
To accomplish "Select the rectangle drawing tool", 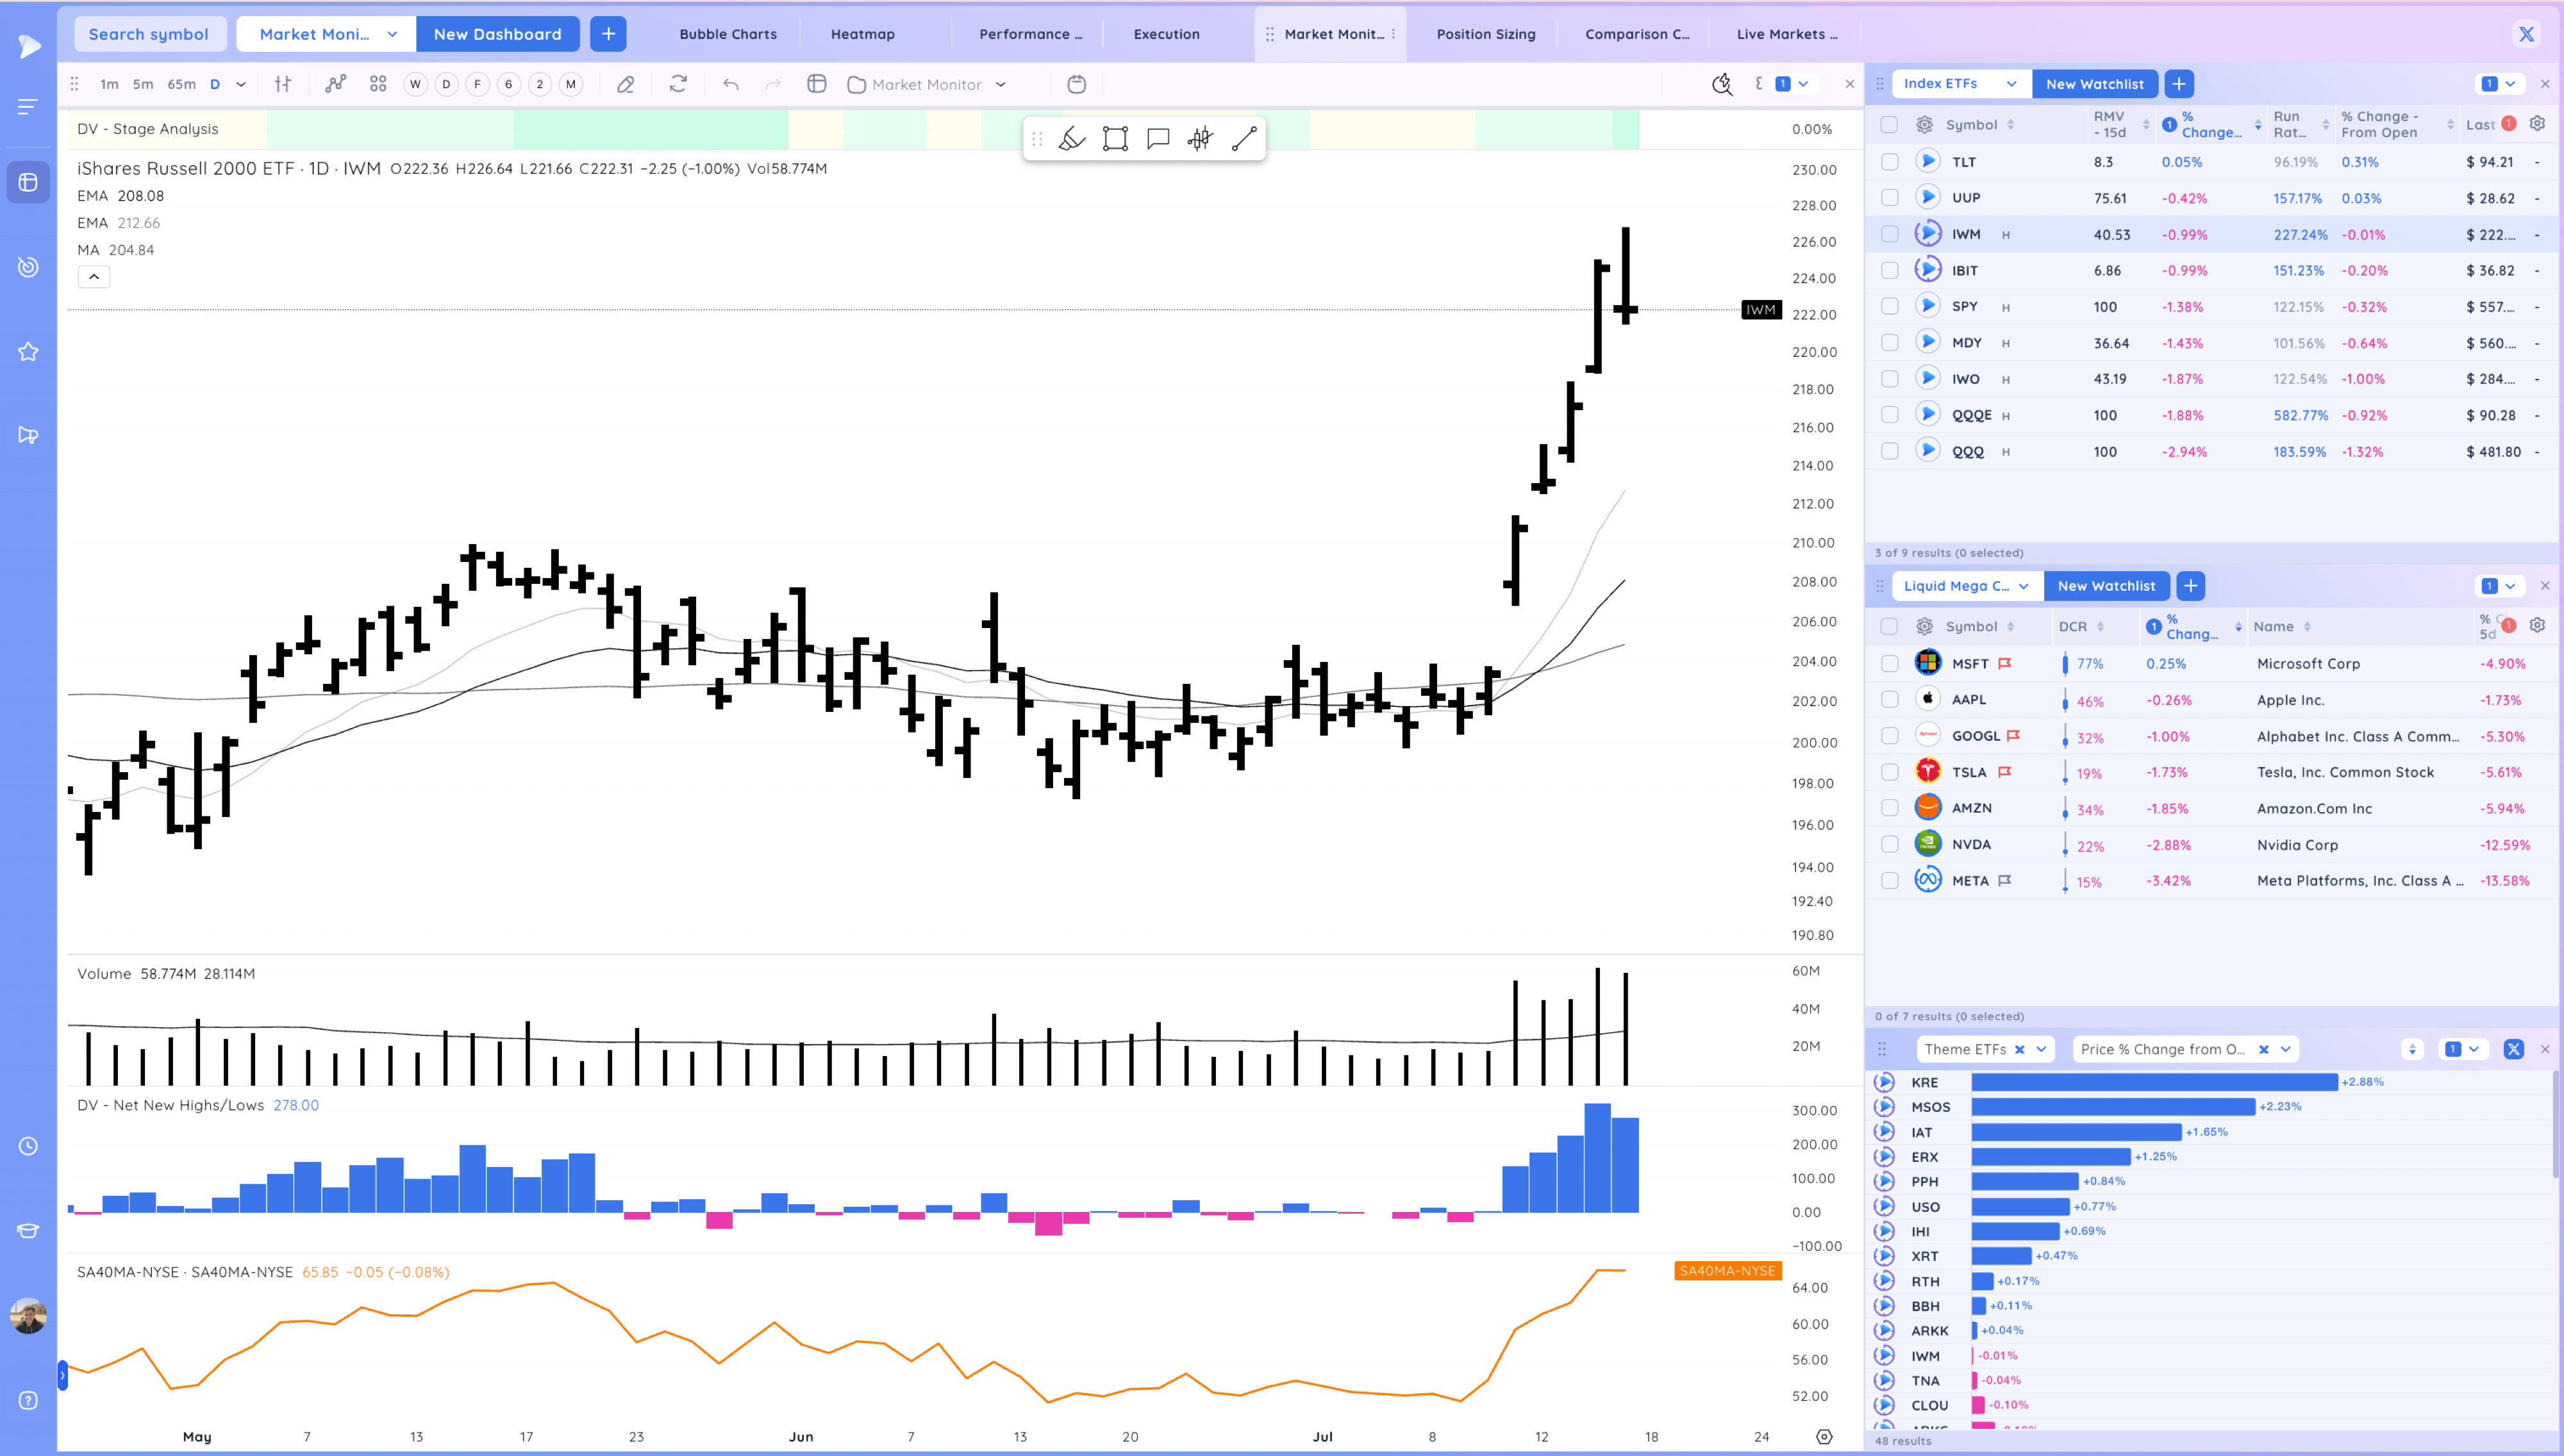I will (x=1115, y=139).
